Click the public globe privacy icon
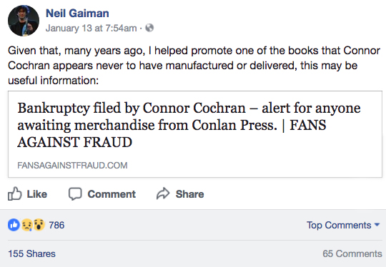The image size is (386, 267). pos(149,28)
